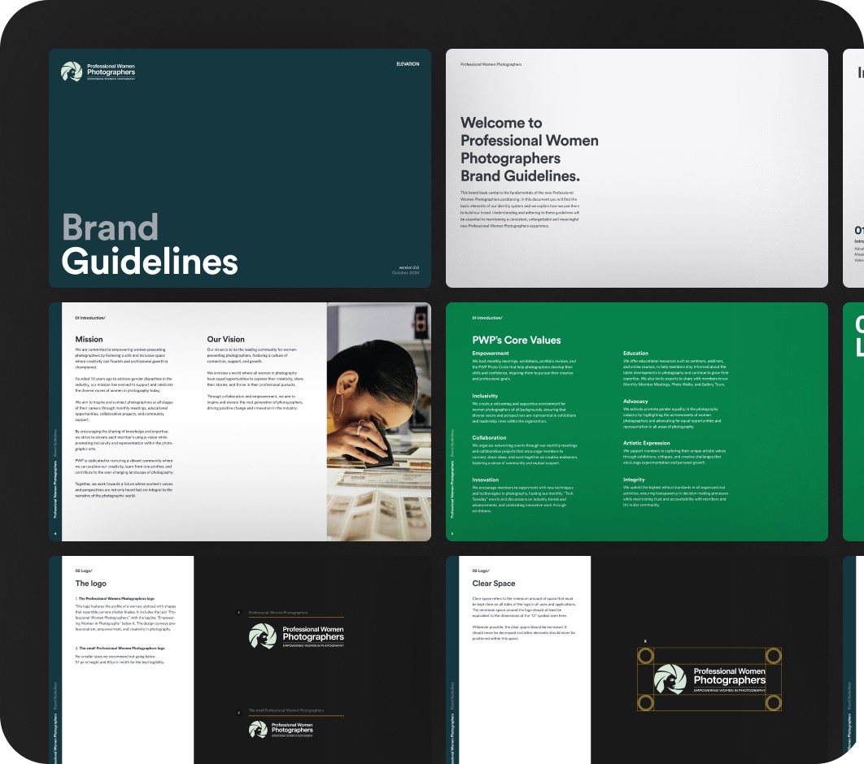The image size is (864, 764).
Task: Click the 'Welcome to Professional Women Photographers' heading
Action: (x=529, y=150)
